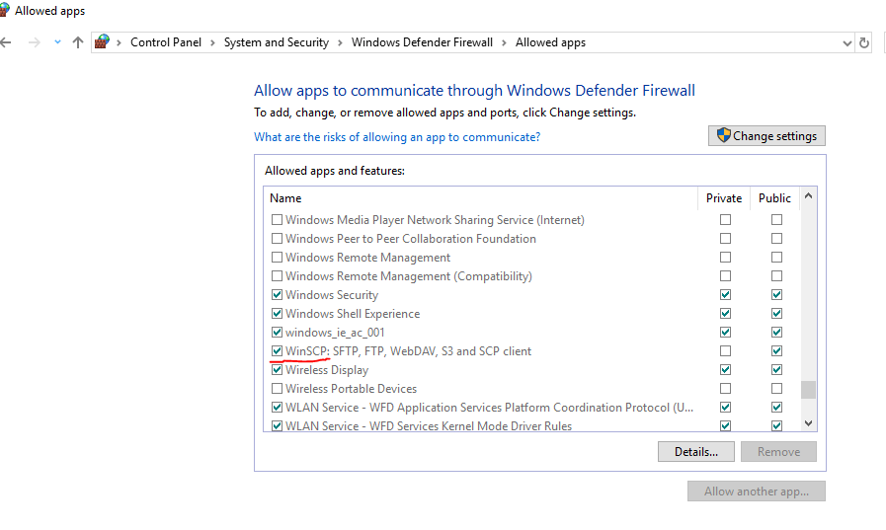Uncheck the windows_ie_ac_001 checkbox
Screen dimensions: 886x530
pos(277,332)
